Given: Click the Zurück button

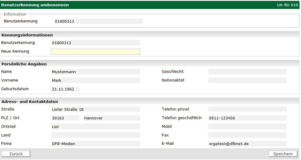Looking at the screenshot, I should (16, 154).
